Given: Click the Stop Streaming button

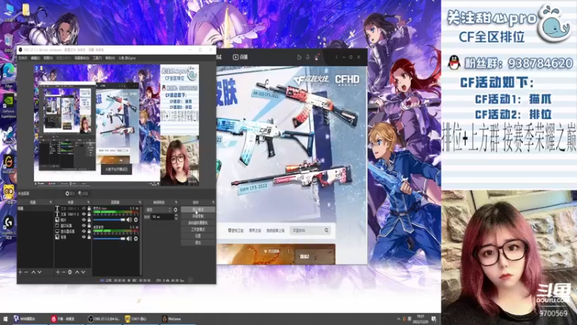Looking at the screenshot, I should click(198, 209).
